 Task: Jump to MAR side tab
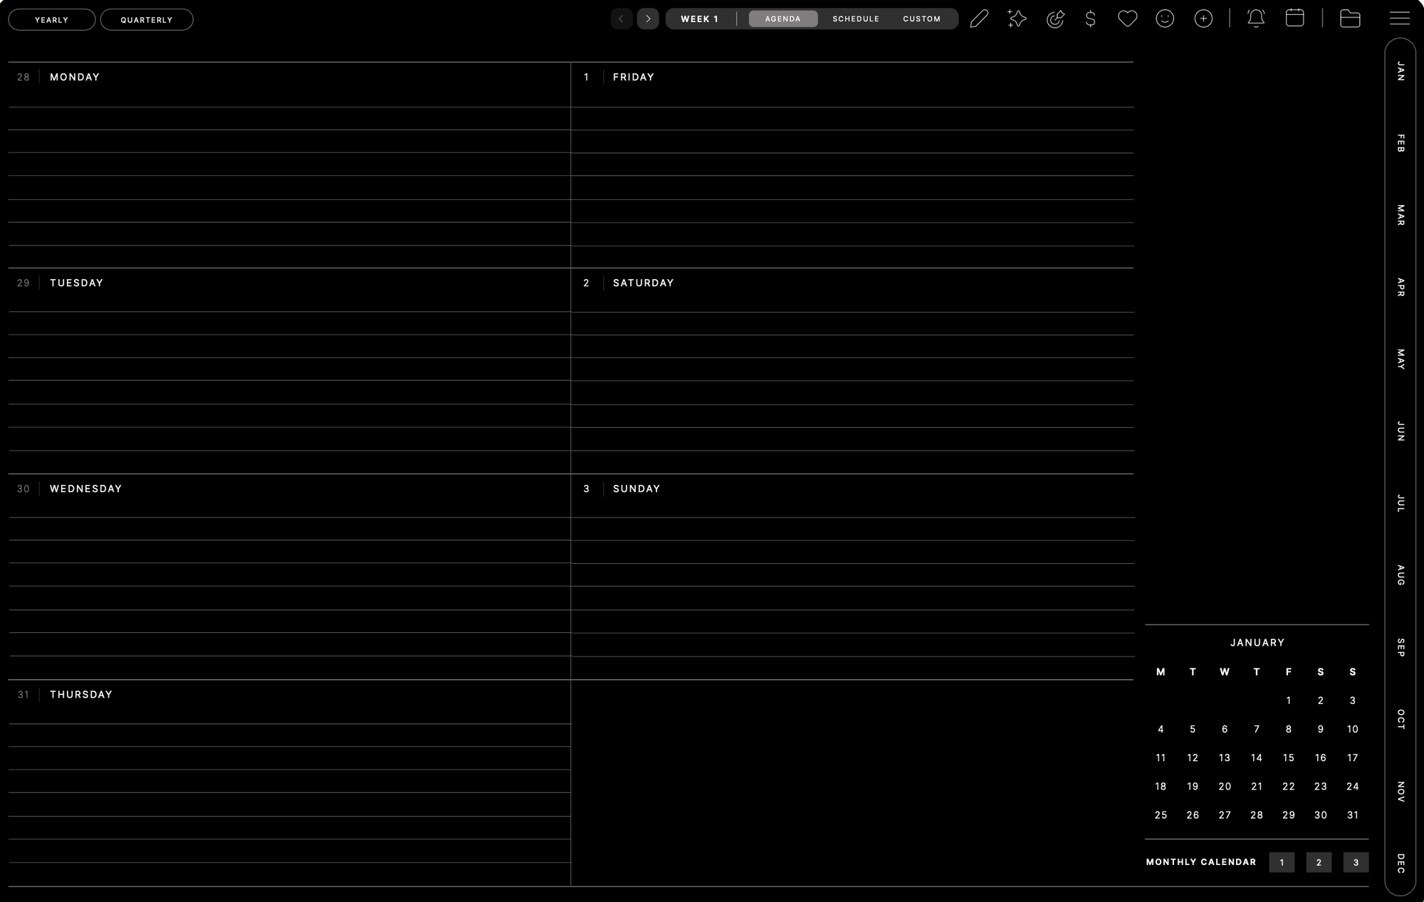click(x=1401, y=215)
